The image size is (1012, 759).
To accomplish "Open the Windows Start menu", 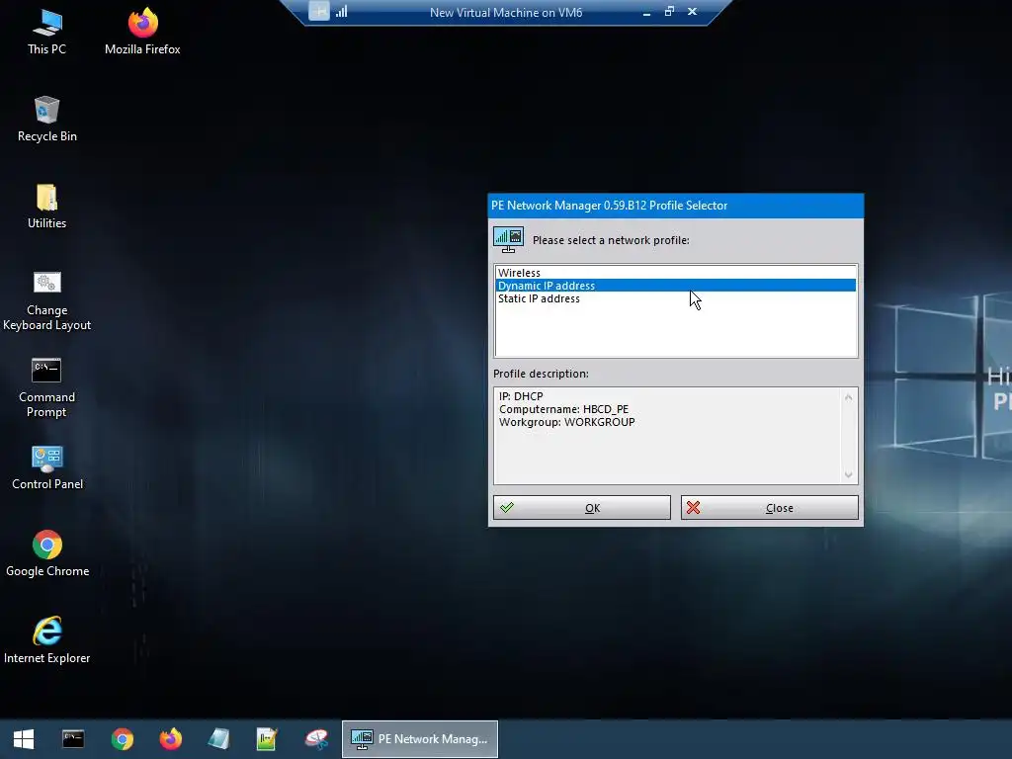I will coord(24,739).
